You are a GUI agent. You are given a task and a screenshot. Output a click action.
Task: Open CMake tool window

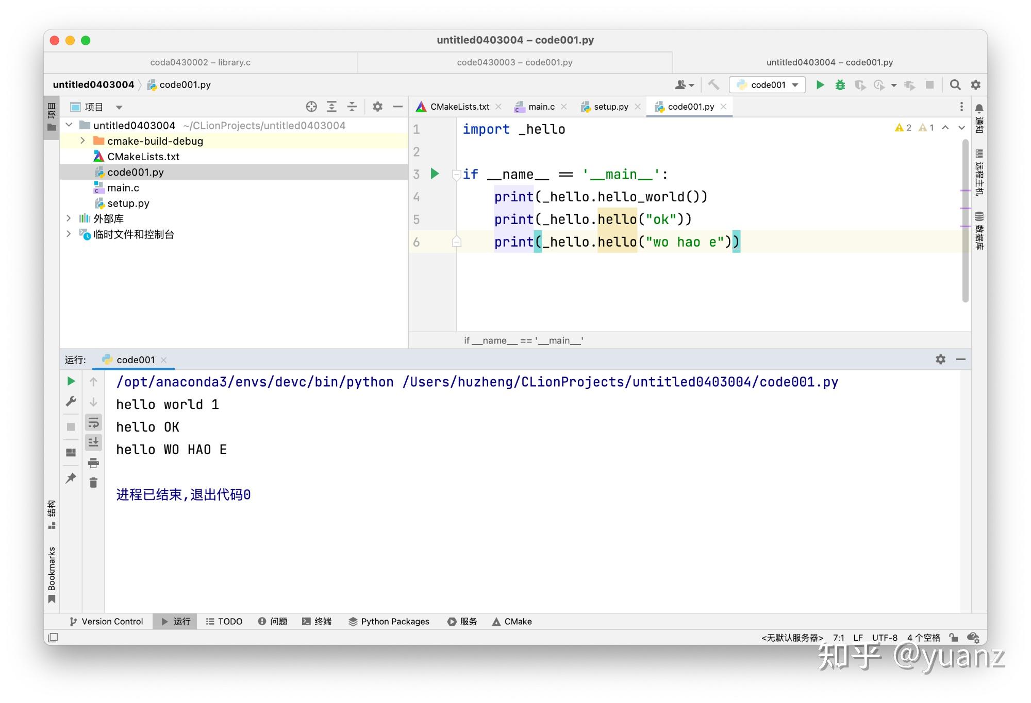(x=512, y=622)
